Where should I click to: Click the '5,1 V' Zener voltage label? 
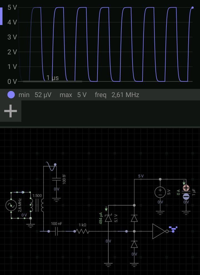116,218
